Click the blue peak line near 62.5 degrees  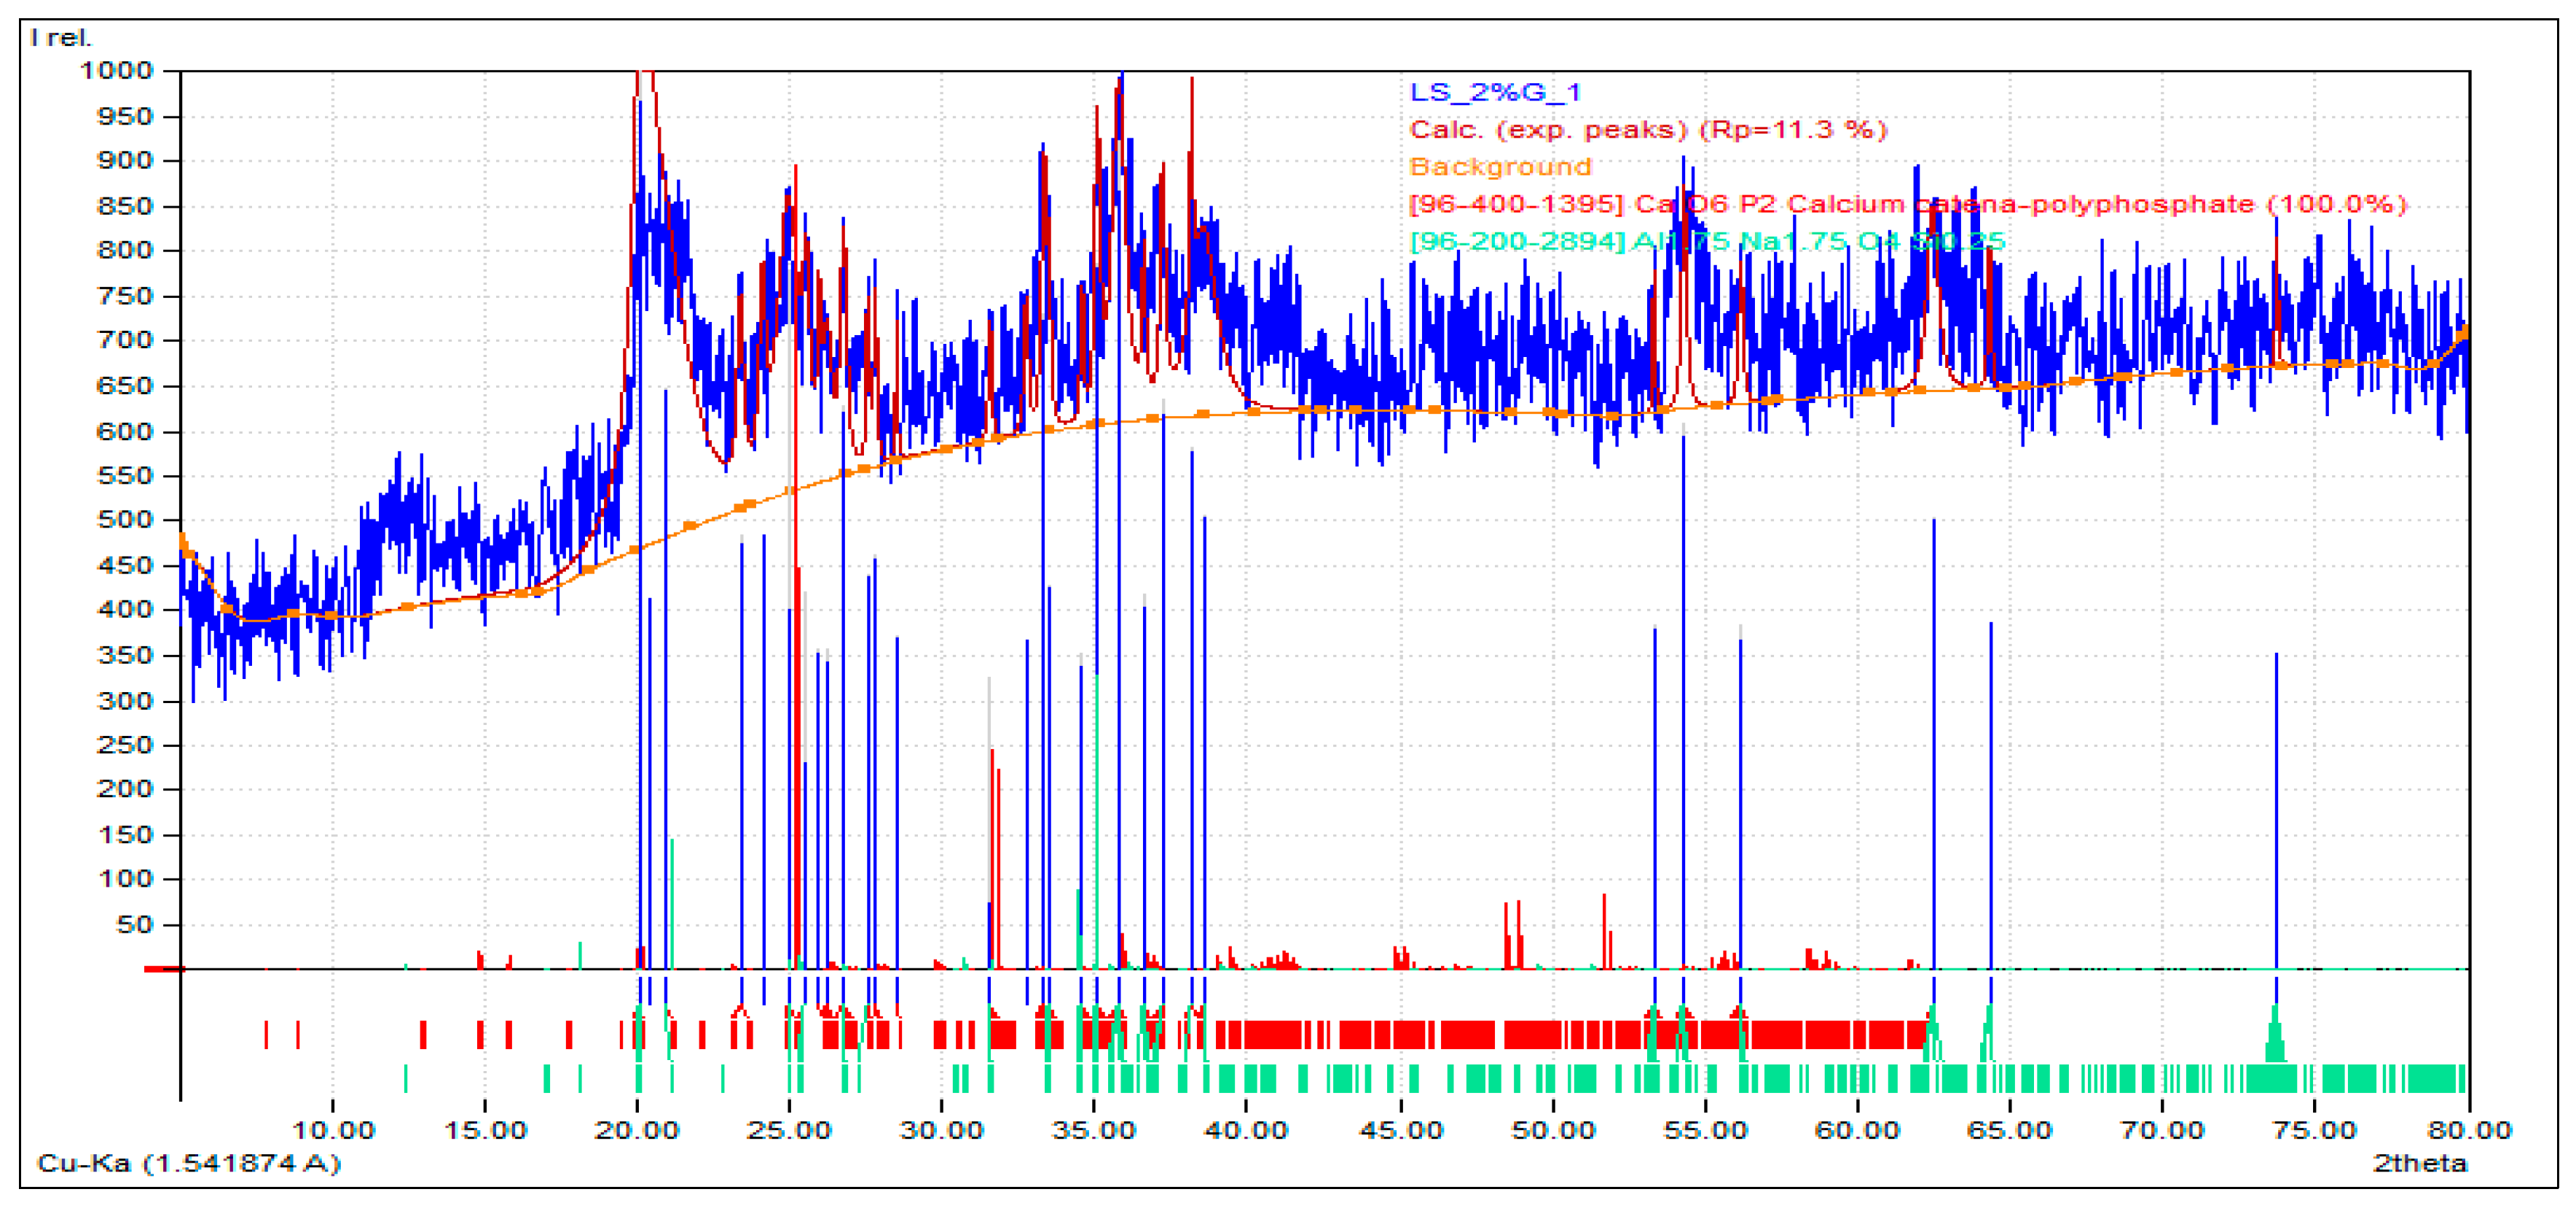point(1933,750)
